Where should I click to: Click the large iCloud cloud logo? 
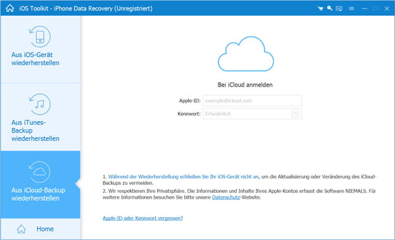coord(246,54)
